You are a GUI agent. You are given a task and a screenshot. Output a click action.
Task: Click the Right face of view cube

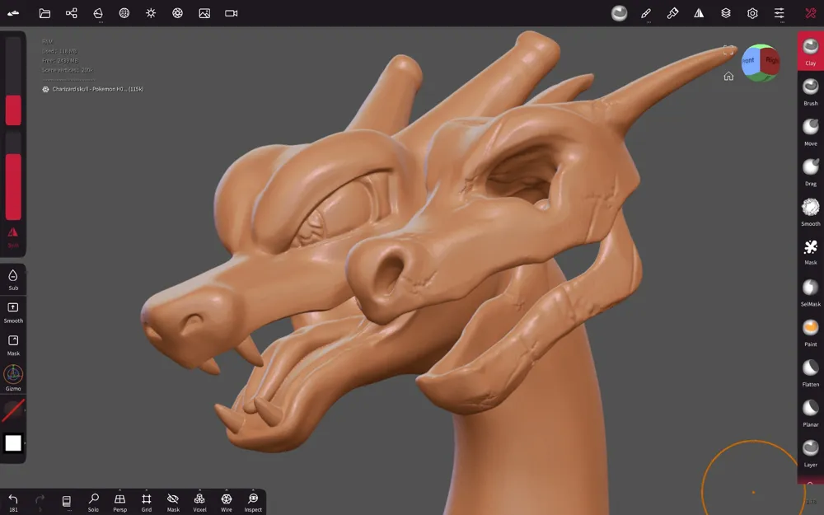point(771,60)
